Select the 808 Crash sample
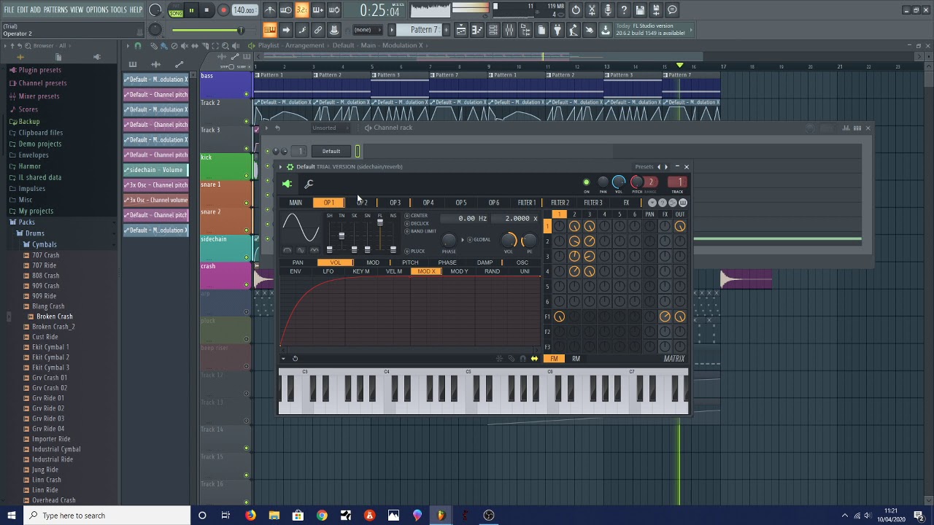 (45, 276)
